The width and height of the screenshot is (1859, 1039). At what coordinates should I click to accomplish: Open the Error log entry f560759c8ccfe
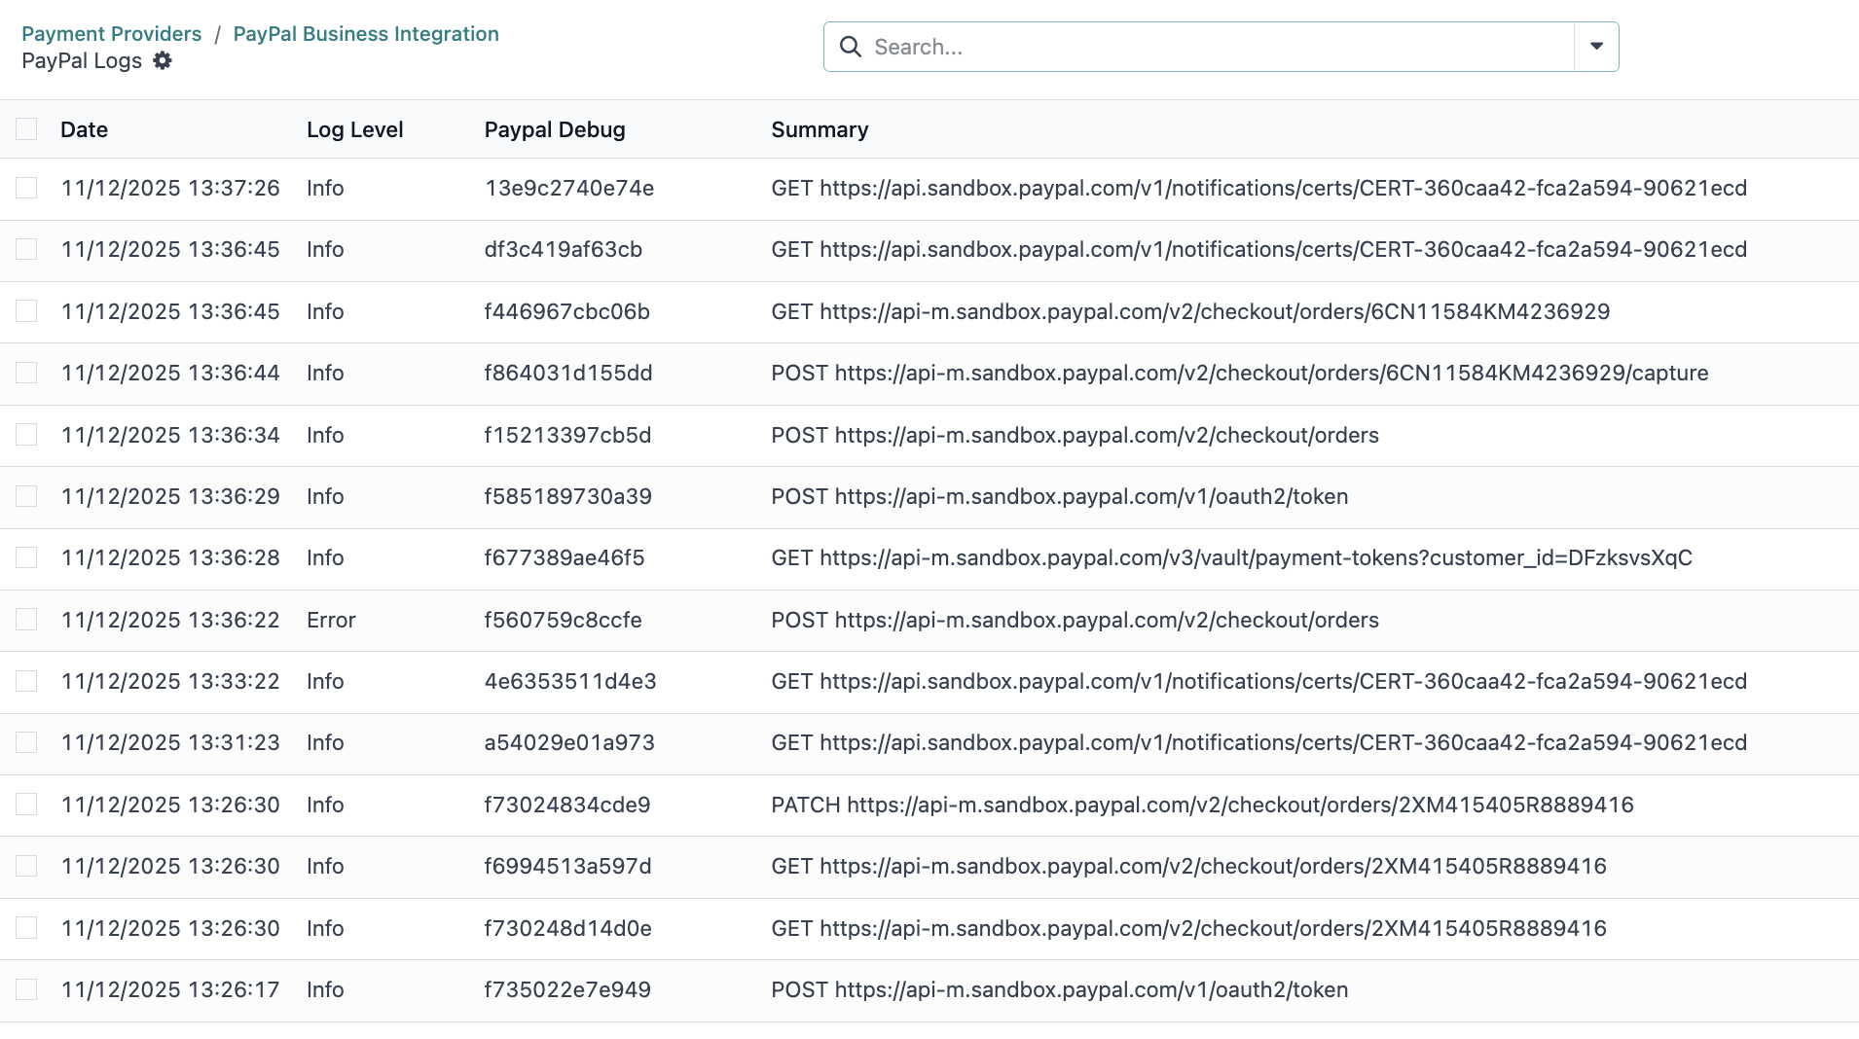coord(563,620)
